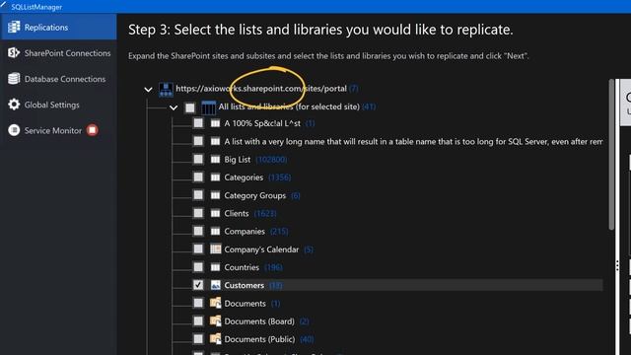
Task: Toggle All lists and libraries checkbox
Action: (x=190, y=107)
